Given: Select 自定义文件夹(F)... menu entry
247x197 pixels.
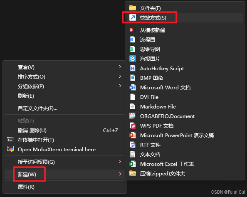Looking at the screenshot, I should coord(65,108).
